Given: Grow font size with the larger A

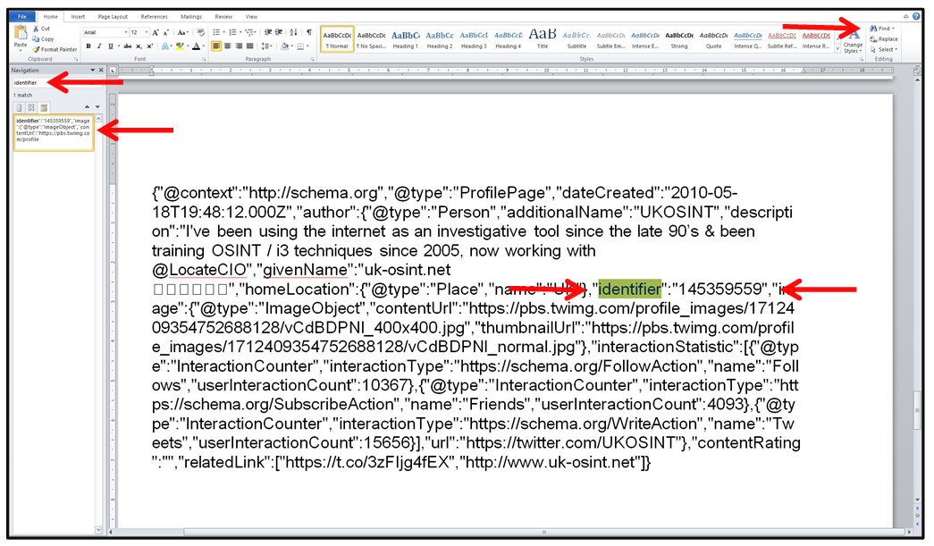Looking at the screenshot, I should click(x=155, y=32).
